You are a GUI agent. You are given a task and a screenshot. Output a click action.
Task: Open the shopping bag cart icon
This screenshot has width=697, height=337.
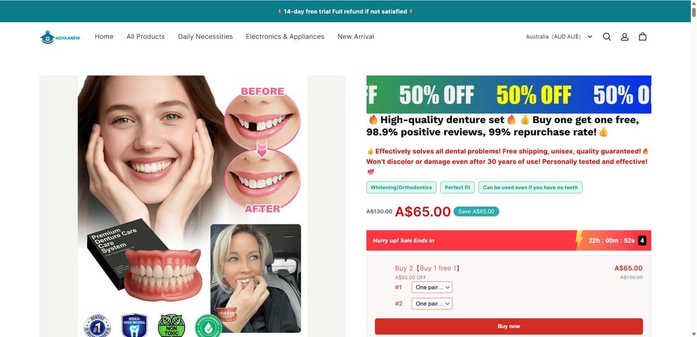coord(643,37)
